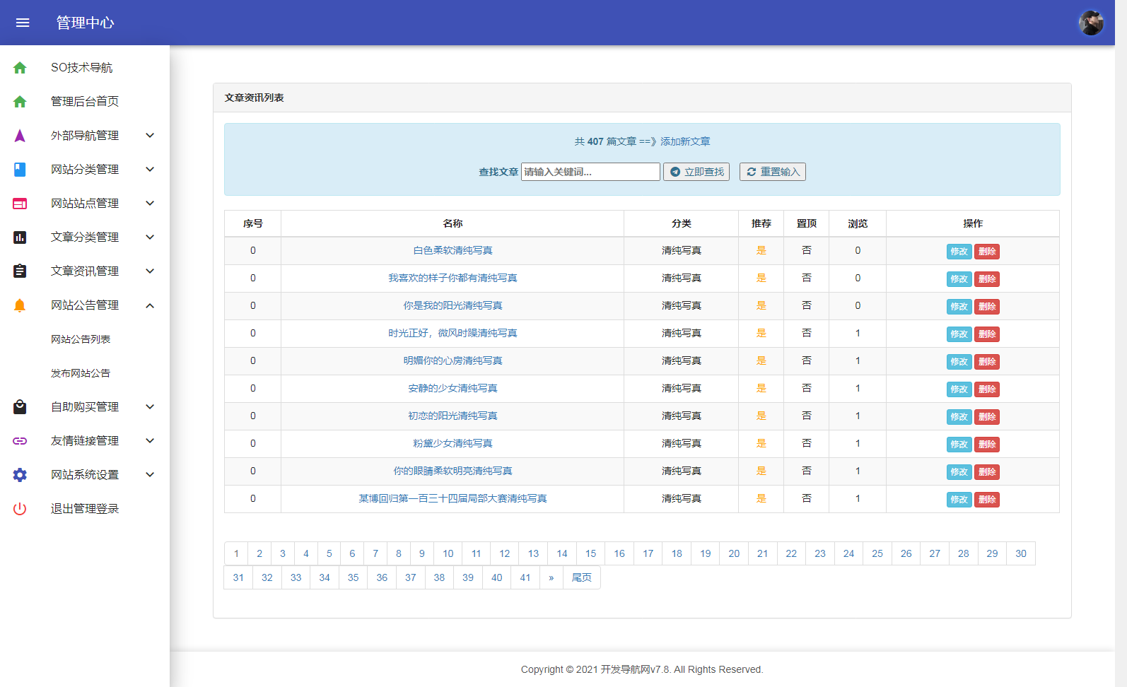Expand the 网站站点管理 chevron
Screen dimensions: 1127x687
pos(150,204)
